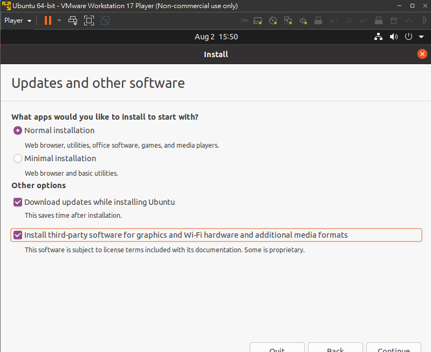431x352 pixels.
Task: Close the Install window with orange X
Action: [x=422, y=54]
